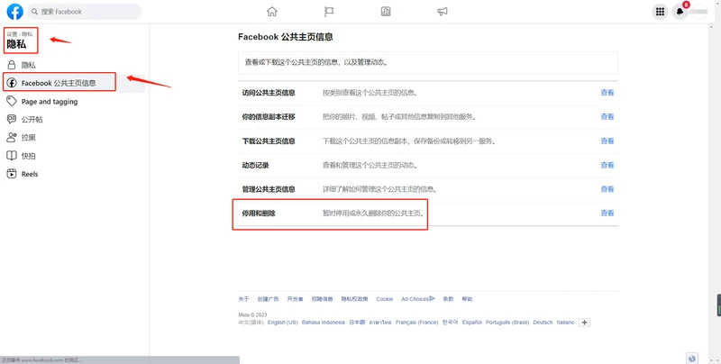Click the Facebook icon beside 公共主页信息
Image resolution: width=721 pixels, height=364 pixels.
pyautogui.click(x=12, y=83)
